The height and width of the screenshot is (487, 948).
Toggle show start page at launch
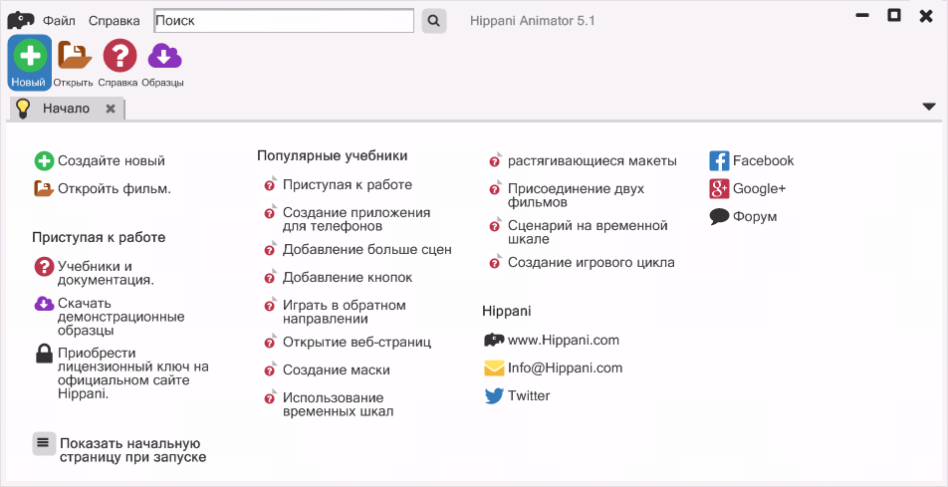pos(44,444)
